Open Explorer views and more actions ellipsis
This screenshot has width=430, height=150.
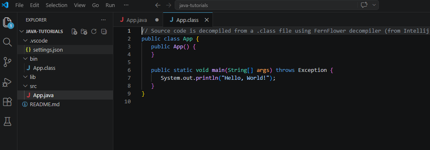coord(103,20)
